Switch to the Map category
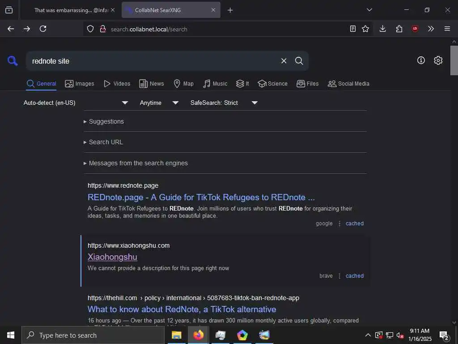 184,84
